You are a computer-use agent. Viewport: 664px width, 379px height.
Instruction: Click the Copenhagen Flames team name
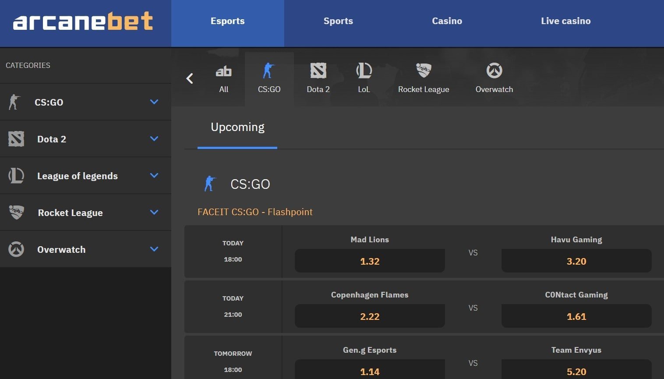click(370, 295)
